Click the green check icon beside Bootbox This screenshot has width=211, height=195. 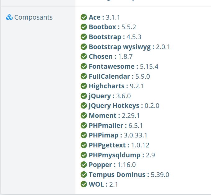pyautogui.click(x=84, y=27)
